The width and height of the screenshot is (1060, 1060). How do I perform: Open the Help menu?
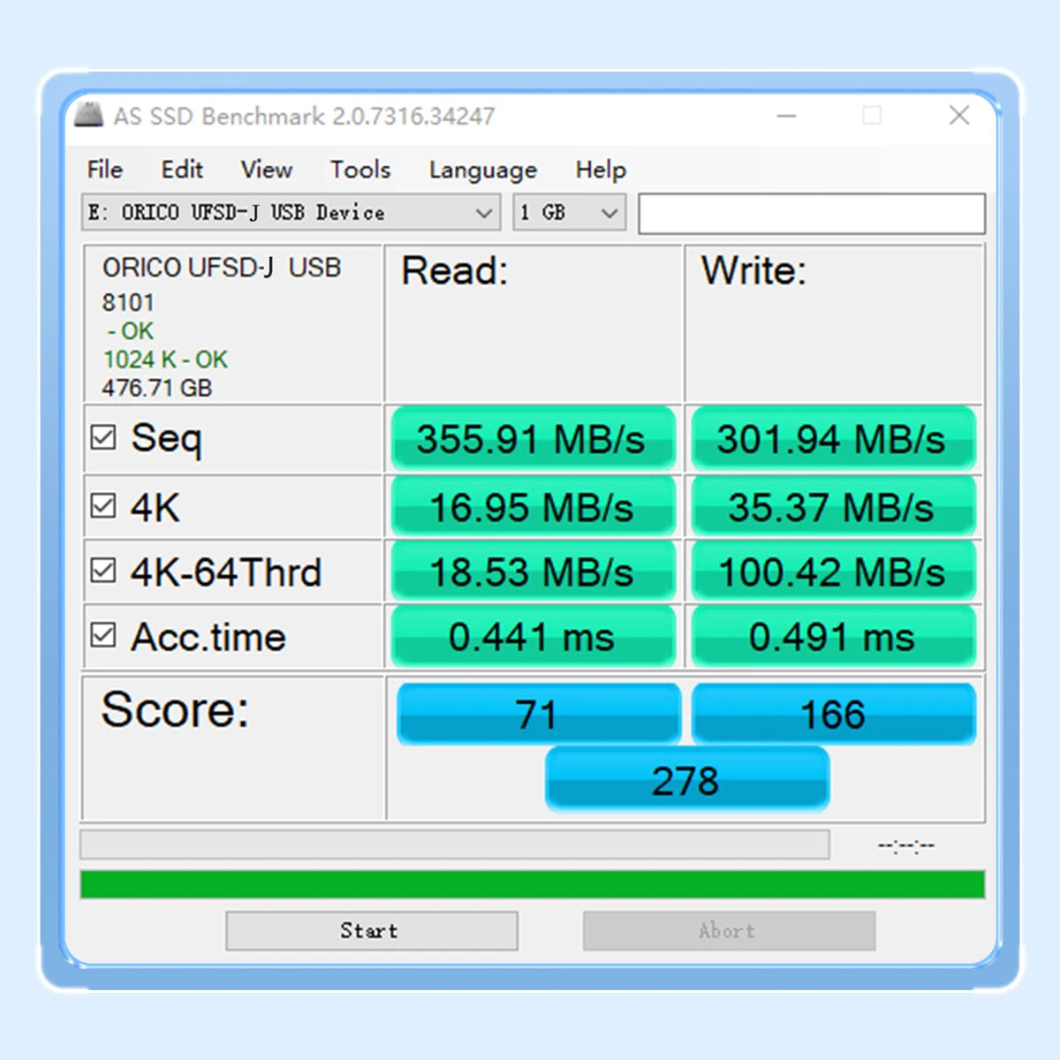coord(601,170)
